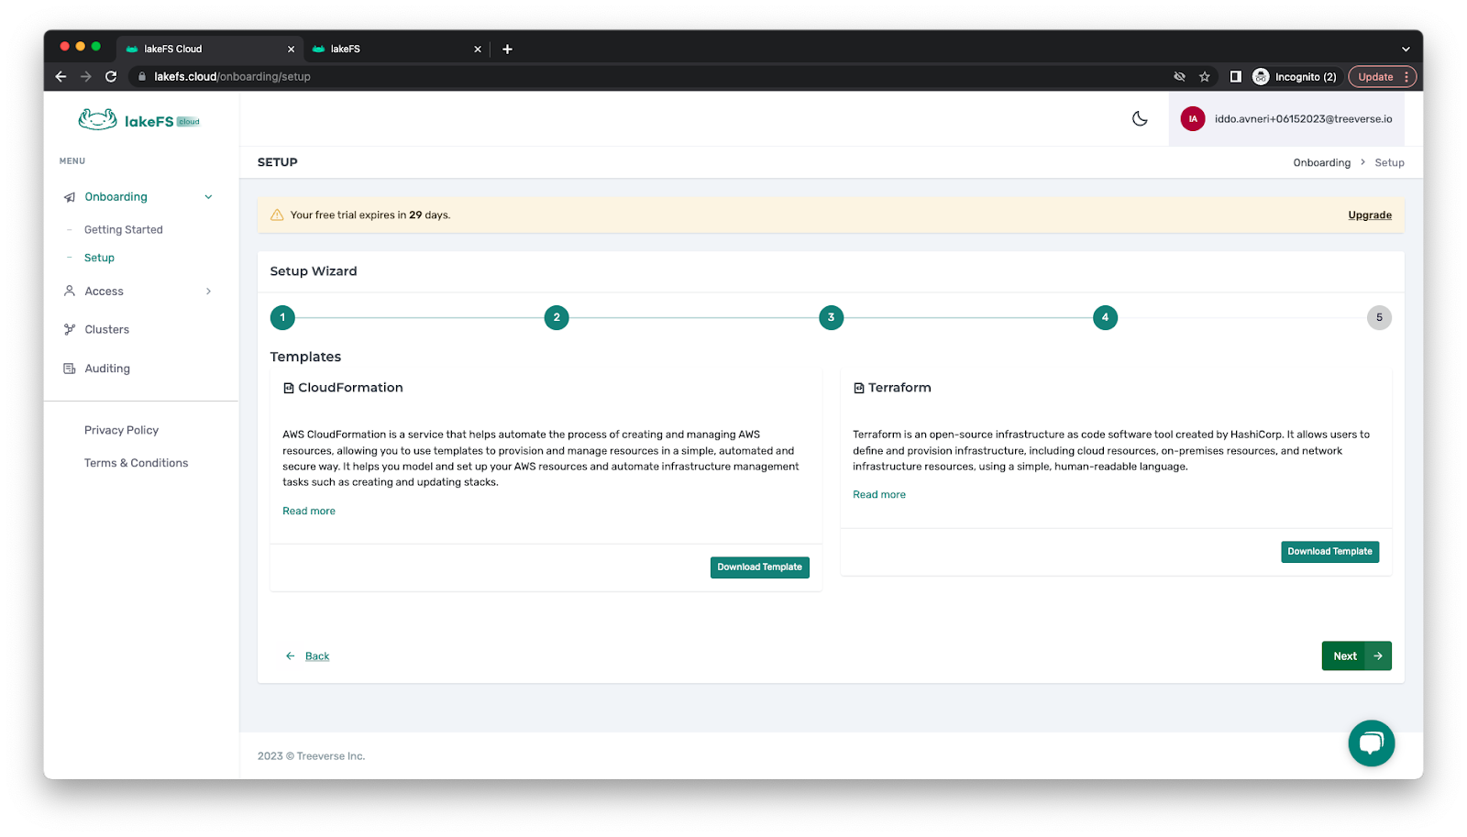Click the back arrow icon beside Back
This screenshot has height=837, width=1467.
(x=291, y=656)
